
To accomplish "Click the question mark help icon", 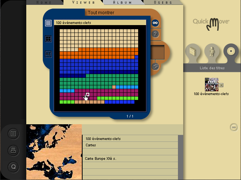I will click(x=155, y=34).
